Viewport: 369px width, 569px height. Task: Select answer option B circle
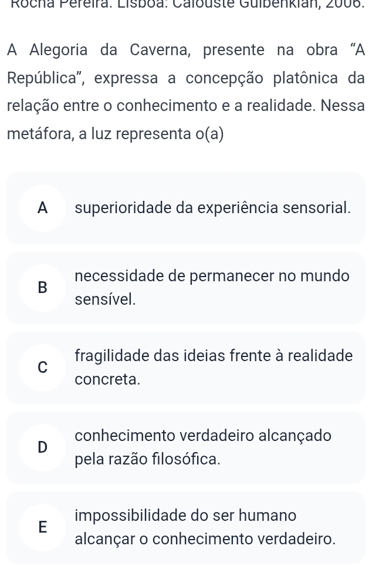click(42, 288)
